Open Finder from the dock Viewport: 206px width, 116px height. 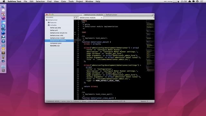coord(3,6)
